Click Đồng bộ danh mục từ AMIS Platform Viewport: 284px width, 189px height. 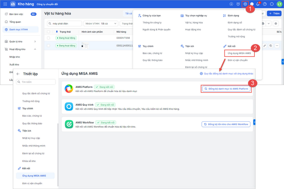(x=226, y=89)
